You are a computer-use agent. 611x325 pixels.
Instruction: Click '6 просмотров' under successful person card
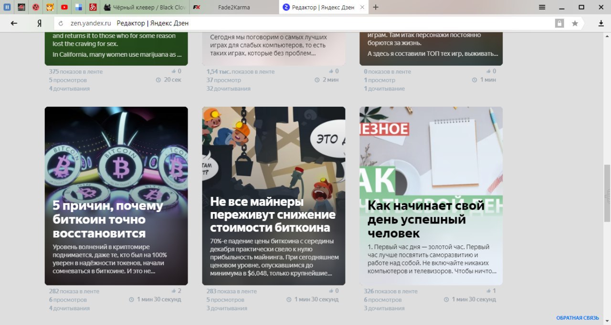(383, 300)
